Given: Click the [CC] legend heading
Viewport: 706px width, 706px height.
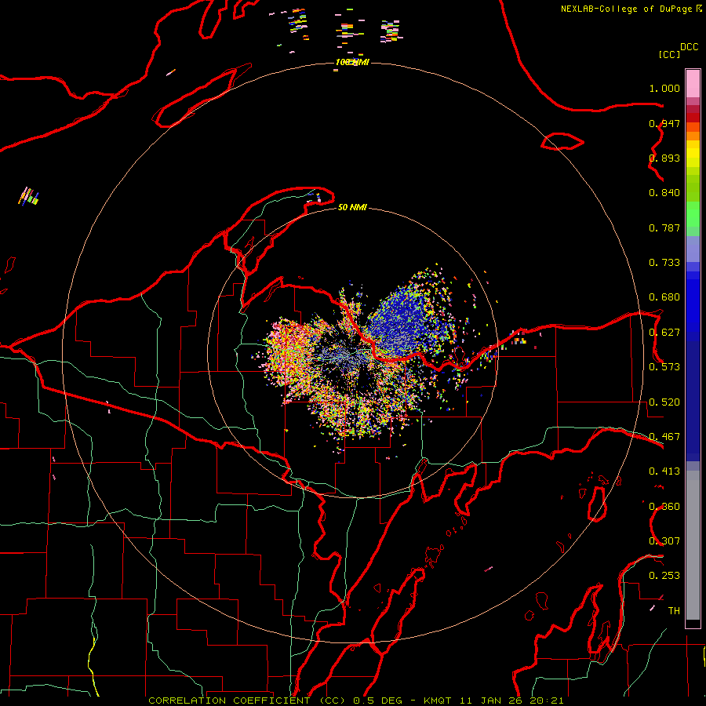Looking at the screenshot, I should pyautogui.click(x=669, y=54).
